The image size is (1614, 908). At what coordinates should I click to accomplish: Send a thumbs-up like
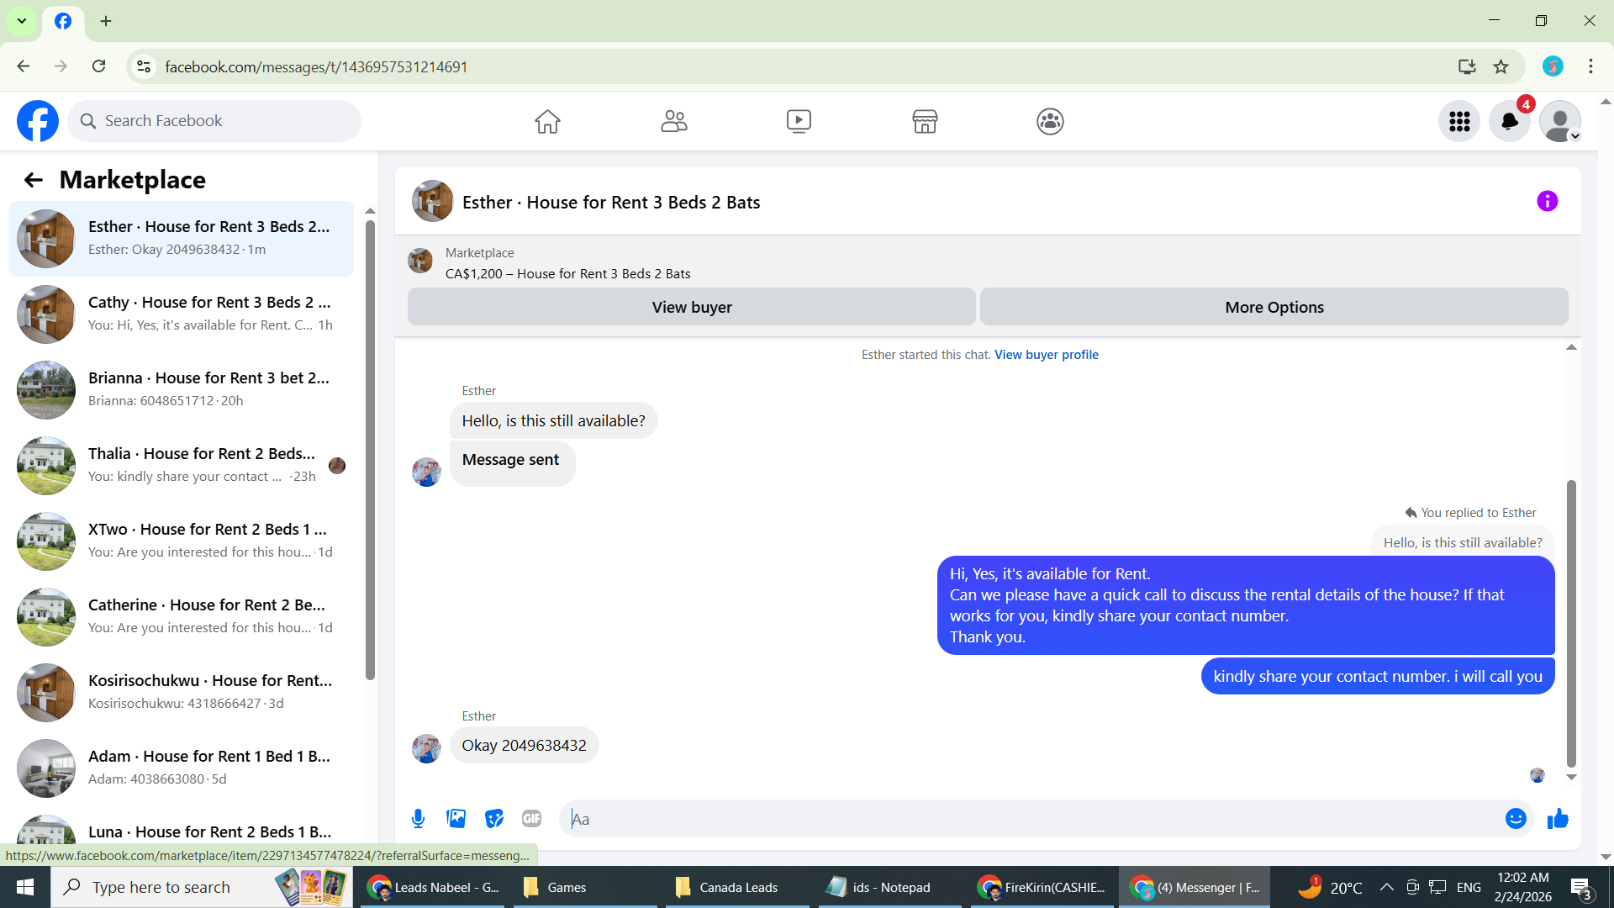click(x=1558, y=818)
